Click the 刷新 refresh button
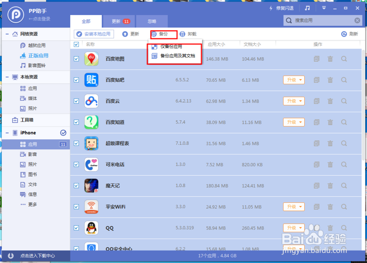 point(350,34)
